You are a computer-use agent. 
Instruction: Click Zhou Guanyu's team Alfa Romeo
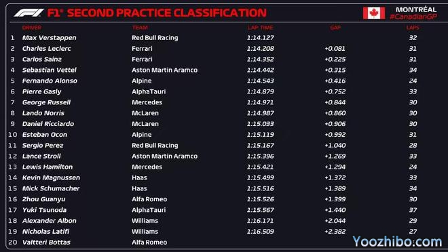149,199
